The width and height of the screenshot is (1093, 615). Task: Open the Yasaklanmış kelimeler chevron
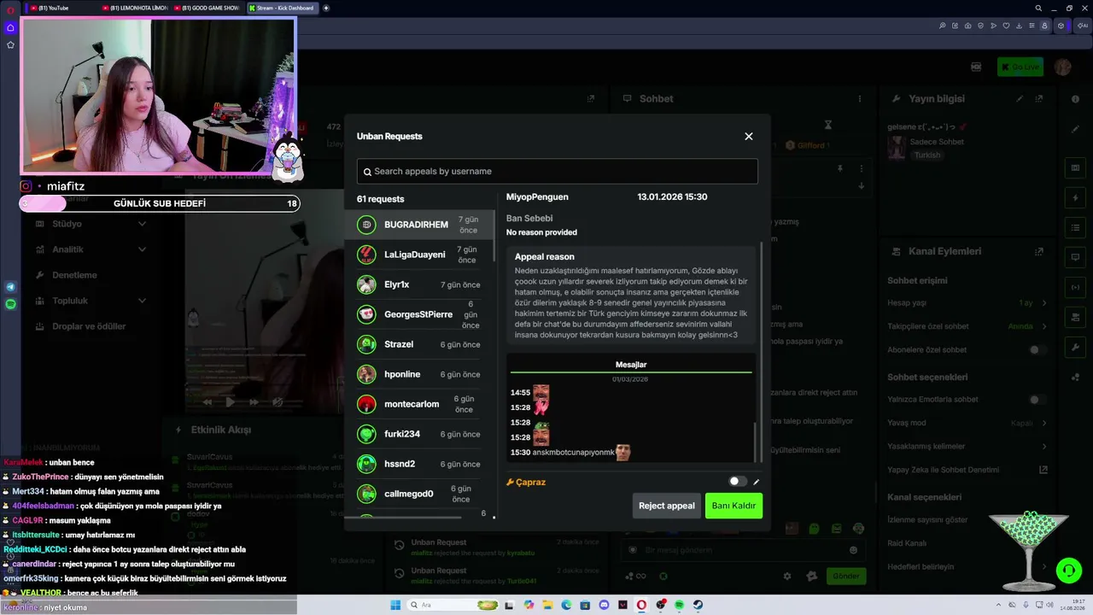[1043, 446]
